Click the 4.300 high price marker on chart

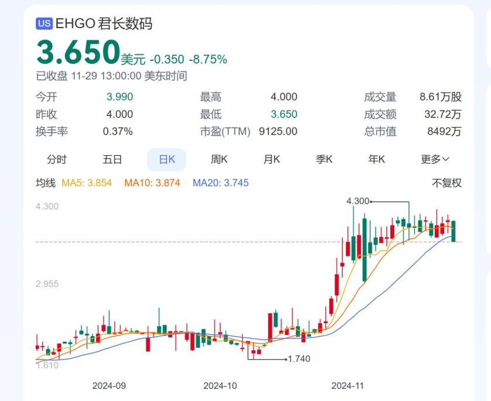click(x=358, y=201)
